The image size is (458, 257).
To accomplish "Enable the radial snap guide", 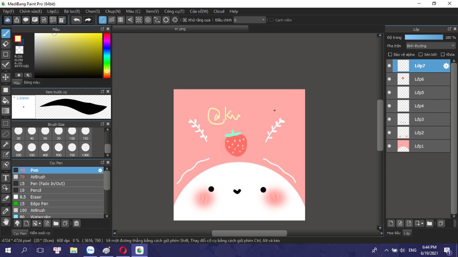I will click(139, 20).
